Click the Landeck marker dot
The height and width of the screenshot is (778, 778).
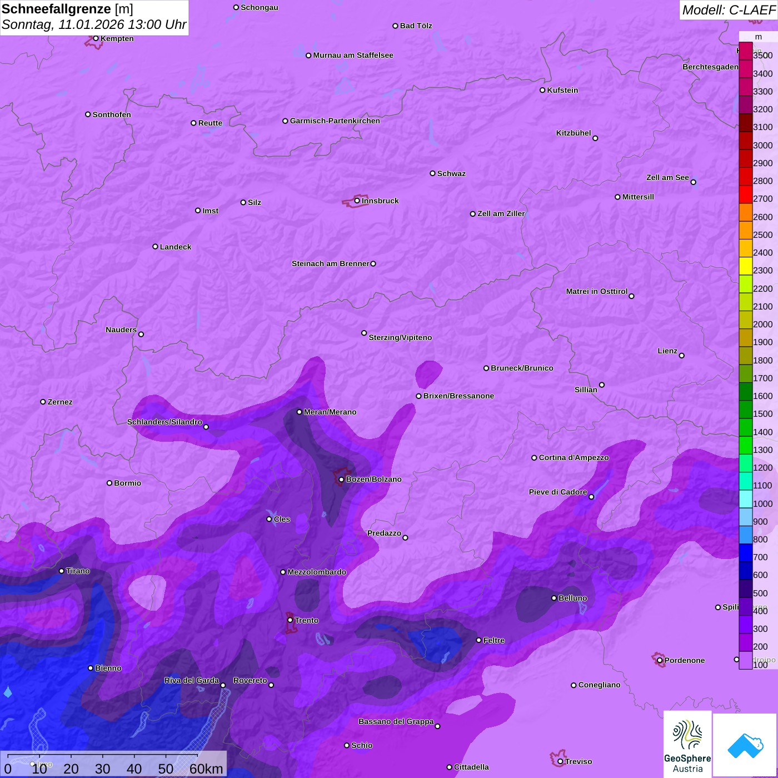156,247
